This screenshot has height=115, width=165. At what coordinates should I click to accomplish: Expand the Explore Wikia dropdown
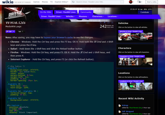(61, 2)
